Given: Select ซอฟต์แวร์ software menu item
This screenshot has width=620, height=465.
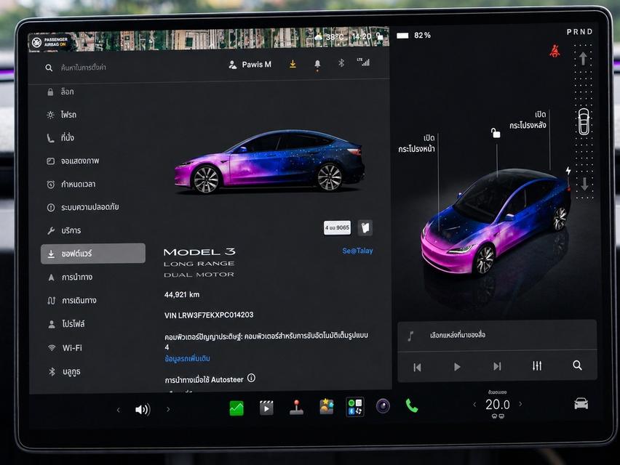Looking at the screenshot, I should (93, 254).
